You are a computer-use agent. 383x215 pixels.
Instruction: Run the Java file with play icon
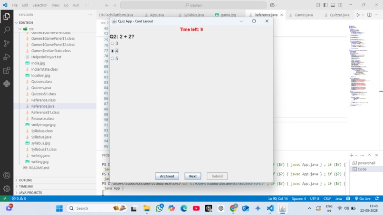pyautogui.click(x=358, y=15)
